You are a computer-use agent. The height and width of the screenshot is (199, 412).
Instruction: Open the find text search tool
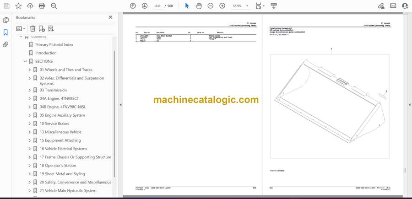(x=54, y=6)
